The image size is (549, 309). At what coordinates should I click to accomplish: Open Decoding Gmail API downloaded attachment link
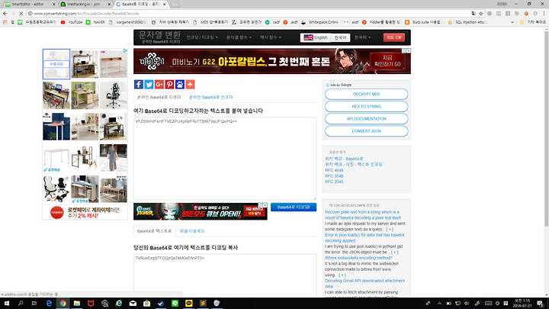coord(364,283)
